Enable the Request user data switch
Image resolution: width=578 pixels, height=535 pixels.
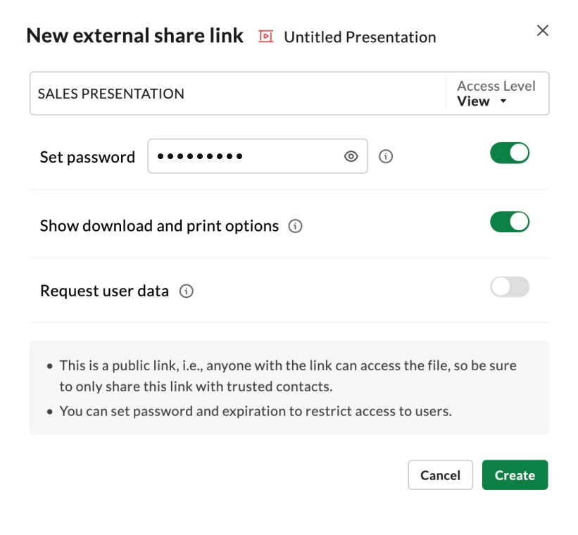click(509, 287)
